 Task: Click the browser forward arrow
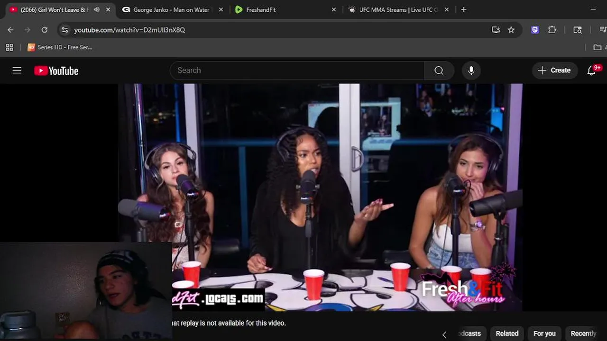(28, 30)
